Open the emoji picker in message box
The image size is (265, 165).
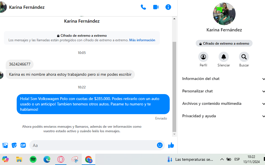[x=160, y=145]
